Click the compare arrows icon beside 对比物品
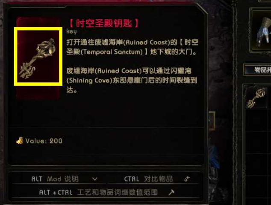The image size is (271, 205). pyautogui.click(x=187, y=179)
